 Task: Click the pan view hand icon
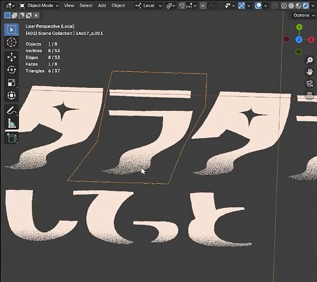[310, 72]
